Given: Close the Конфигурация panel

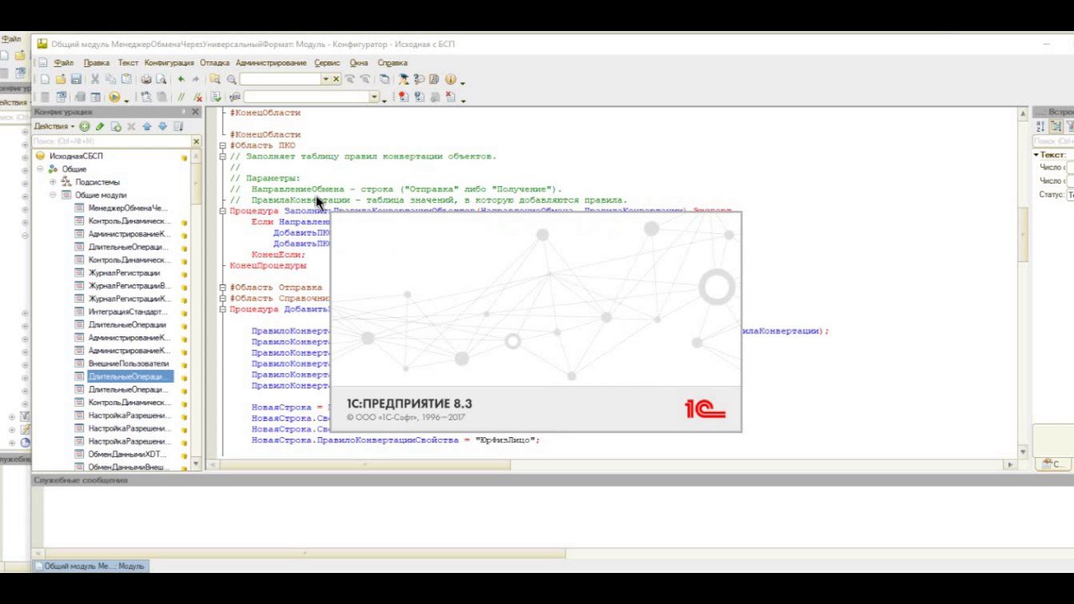Looking at the screenshot, I should point(196,112).
